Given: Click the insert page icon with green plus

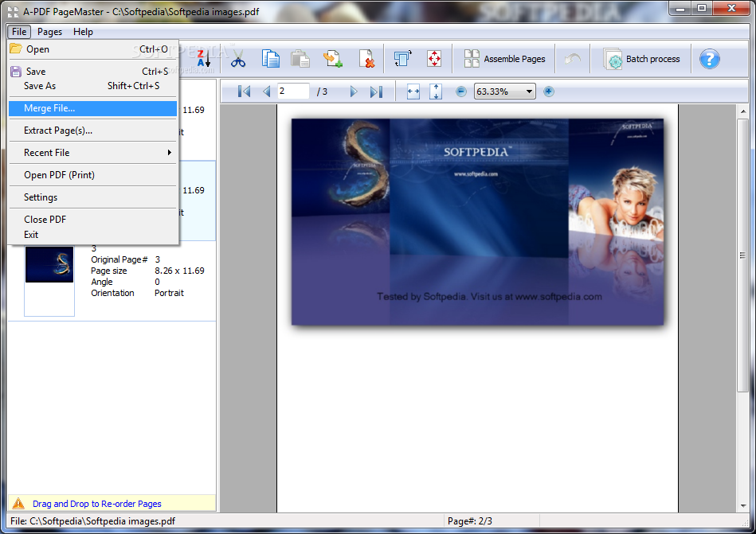Looking at the screenshot, I should (x=333, y=59).
